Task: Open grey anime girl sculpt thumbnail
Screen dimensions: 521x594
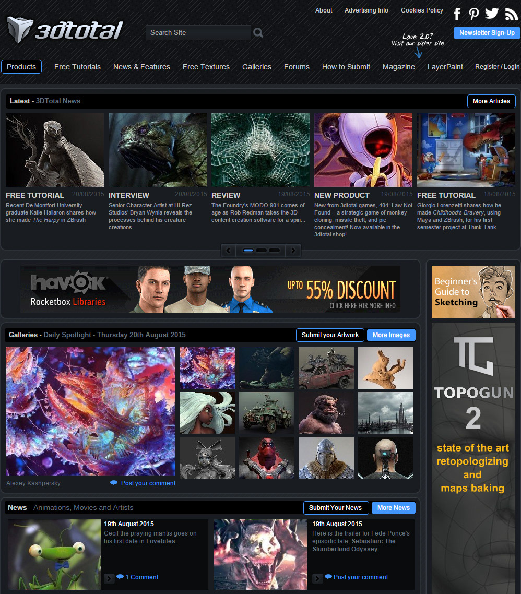Action: 207,458
